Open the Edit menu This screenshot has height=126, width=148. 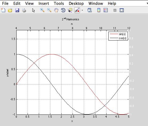point(17,3)
